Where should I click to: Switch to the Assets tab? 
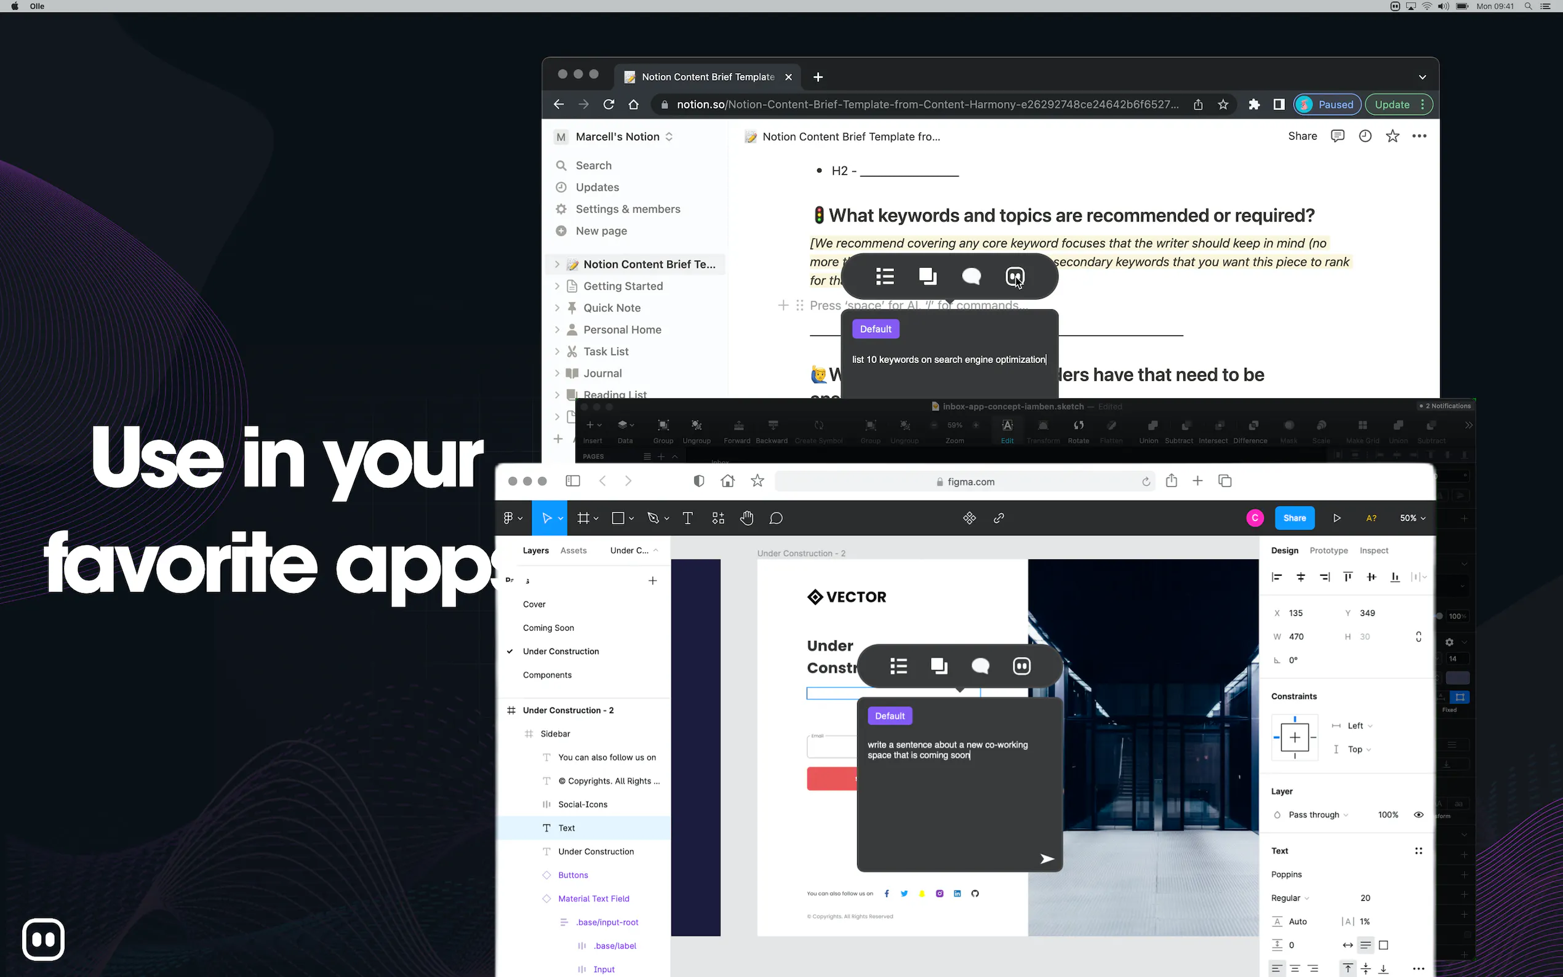pyautogui.click(x=573, y=551)
